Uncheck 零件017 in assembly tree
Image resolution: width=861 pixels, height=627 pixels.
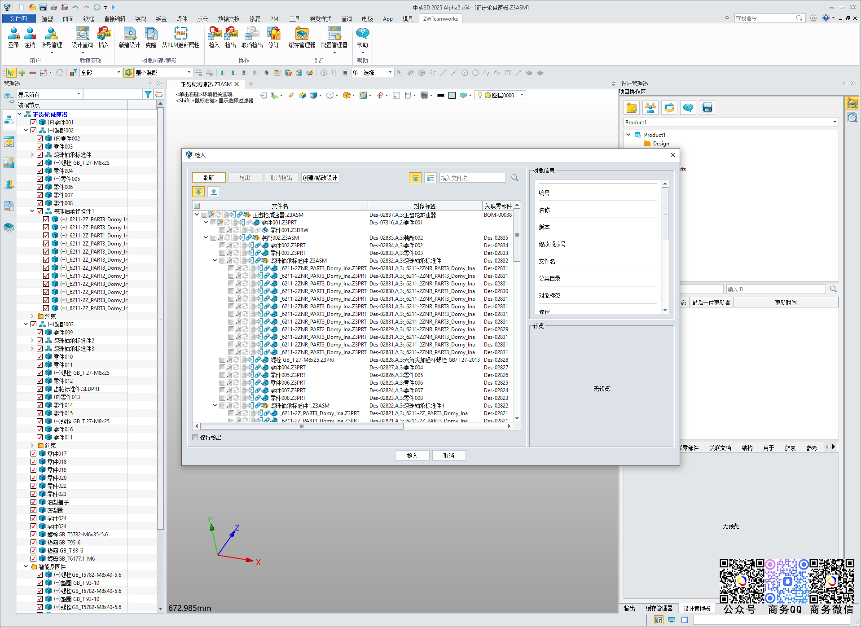click(34, 454)
